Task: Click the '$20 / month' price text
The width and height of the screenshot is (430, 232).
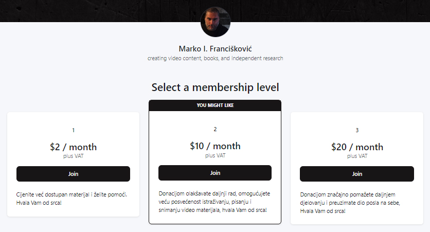Action: (x=357, y=147)
